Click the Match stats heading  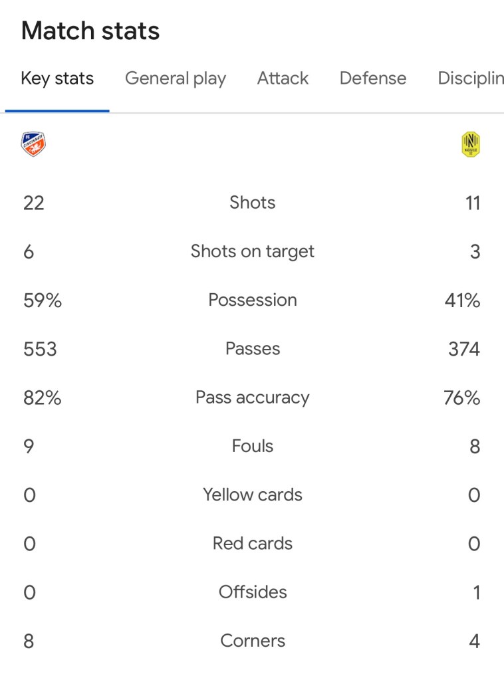[x=90, y=31]
